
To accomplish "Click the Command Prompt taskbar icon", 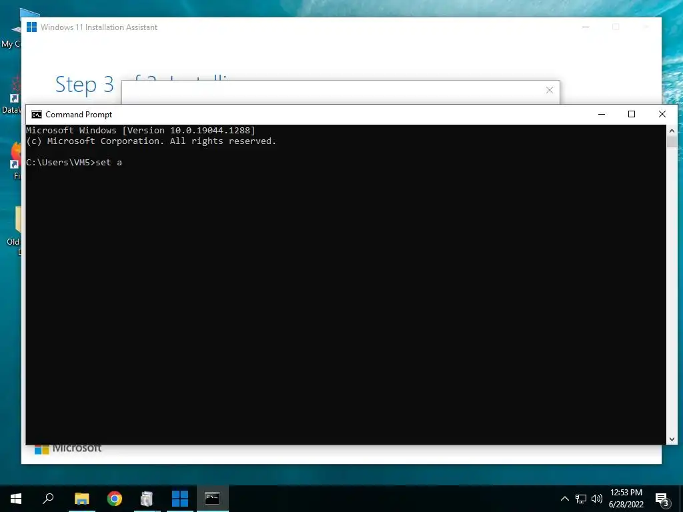I will point(213,499).
